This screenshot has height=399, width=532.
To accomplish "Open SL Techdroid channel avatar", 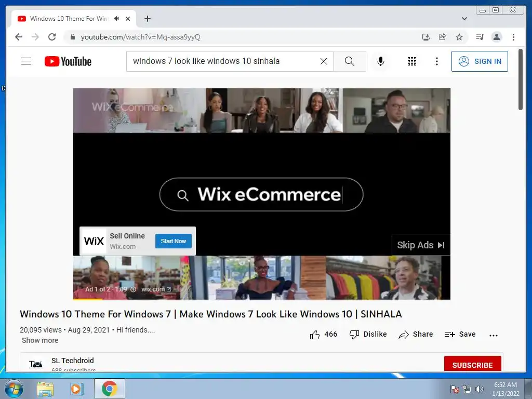I will [x=36, y=364].
